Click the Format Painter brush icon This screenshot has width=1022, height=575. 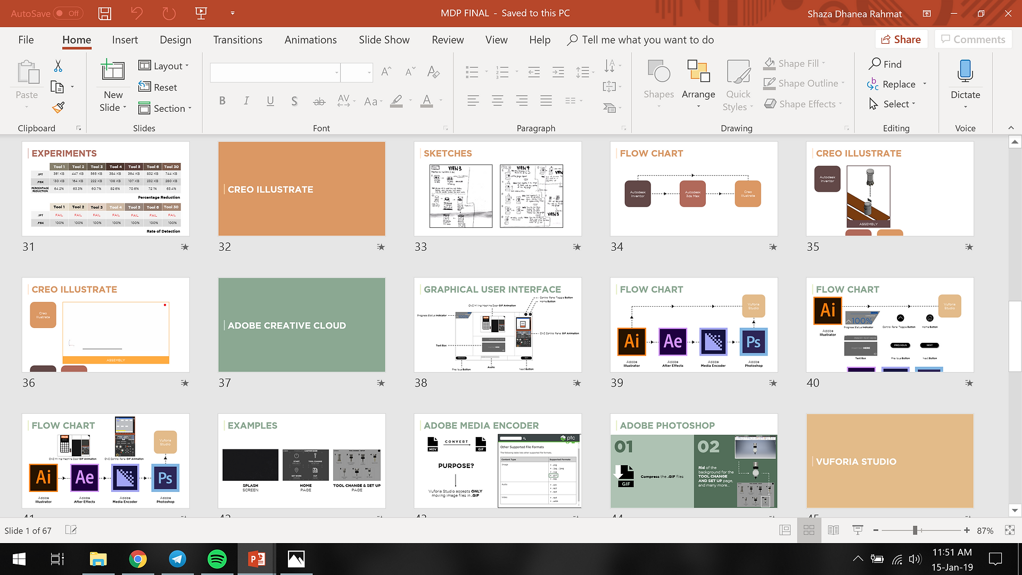coord(59,108)
